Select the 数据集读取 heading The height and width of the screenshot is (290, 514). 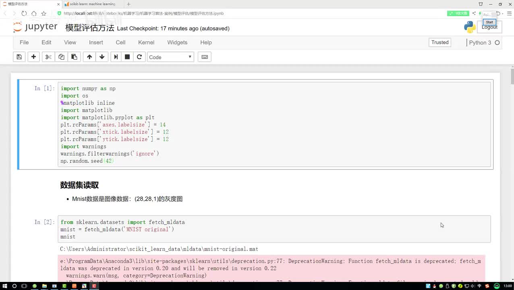pos(79,185)
